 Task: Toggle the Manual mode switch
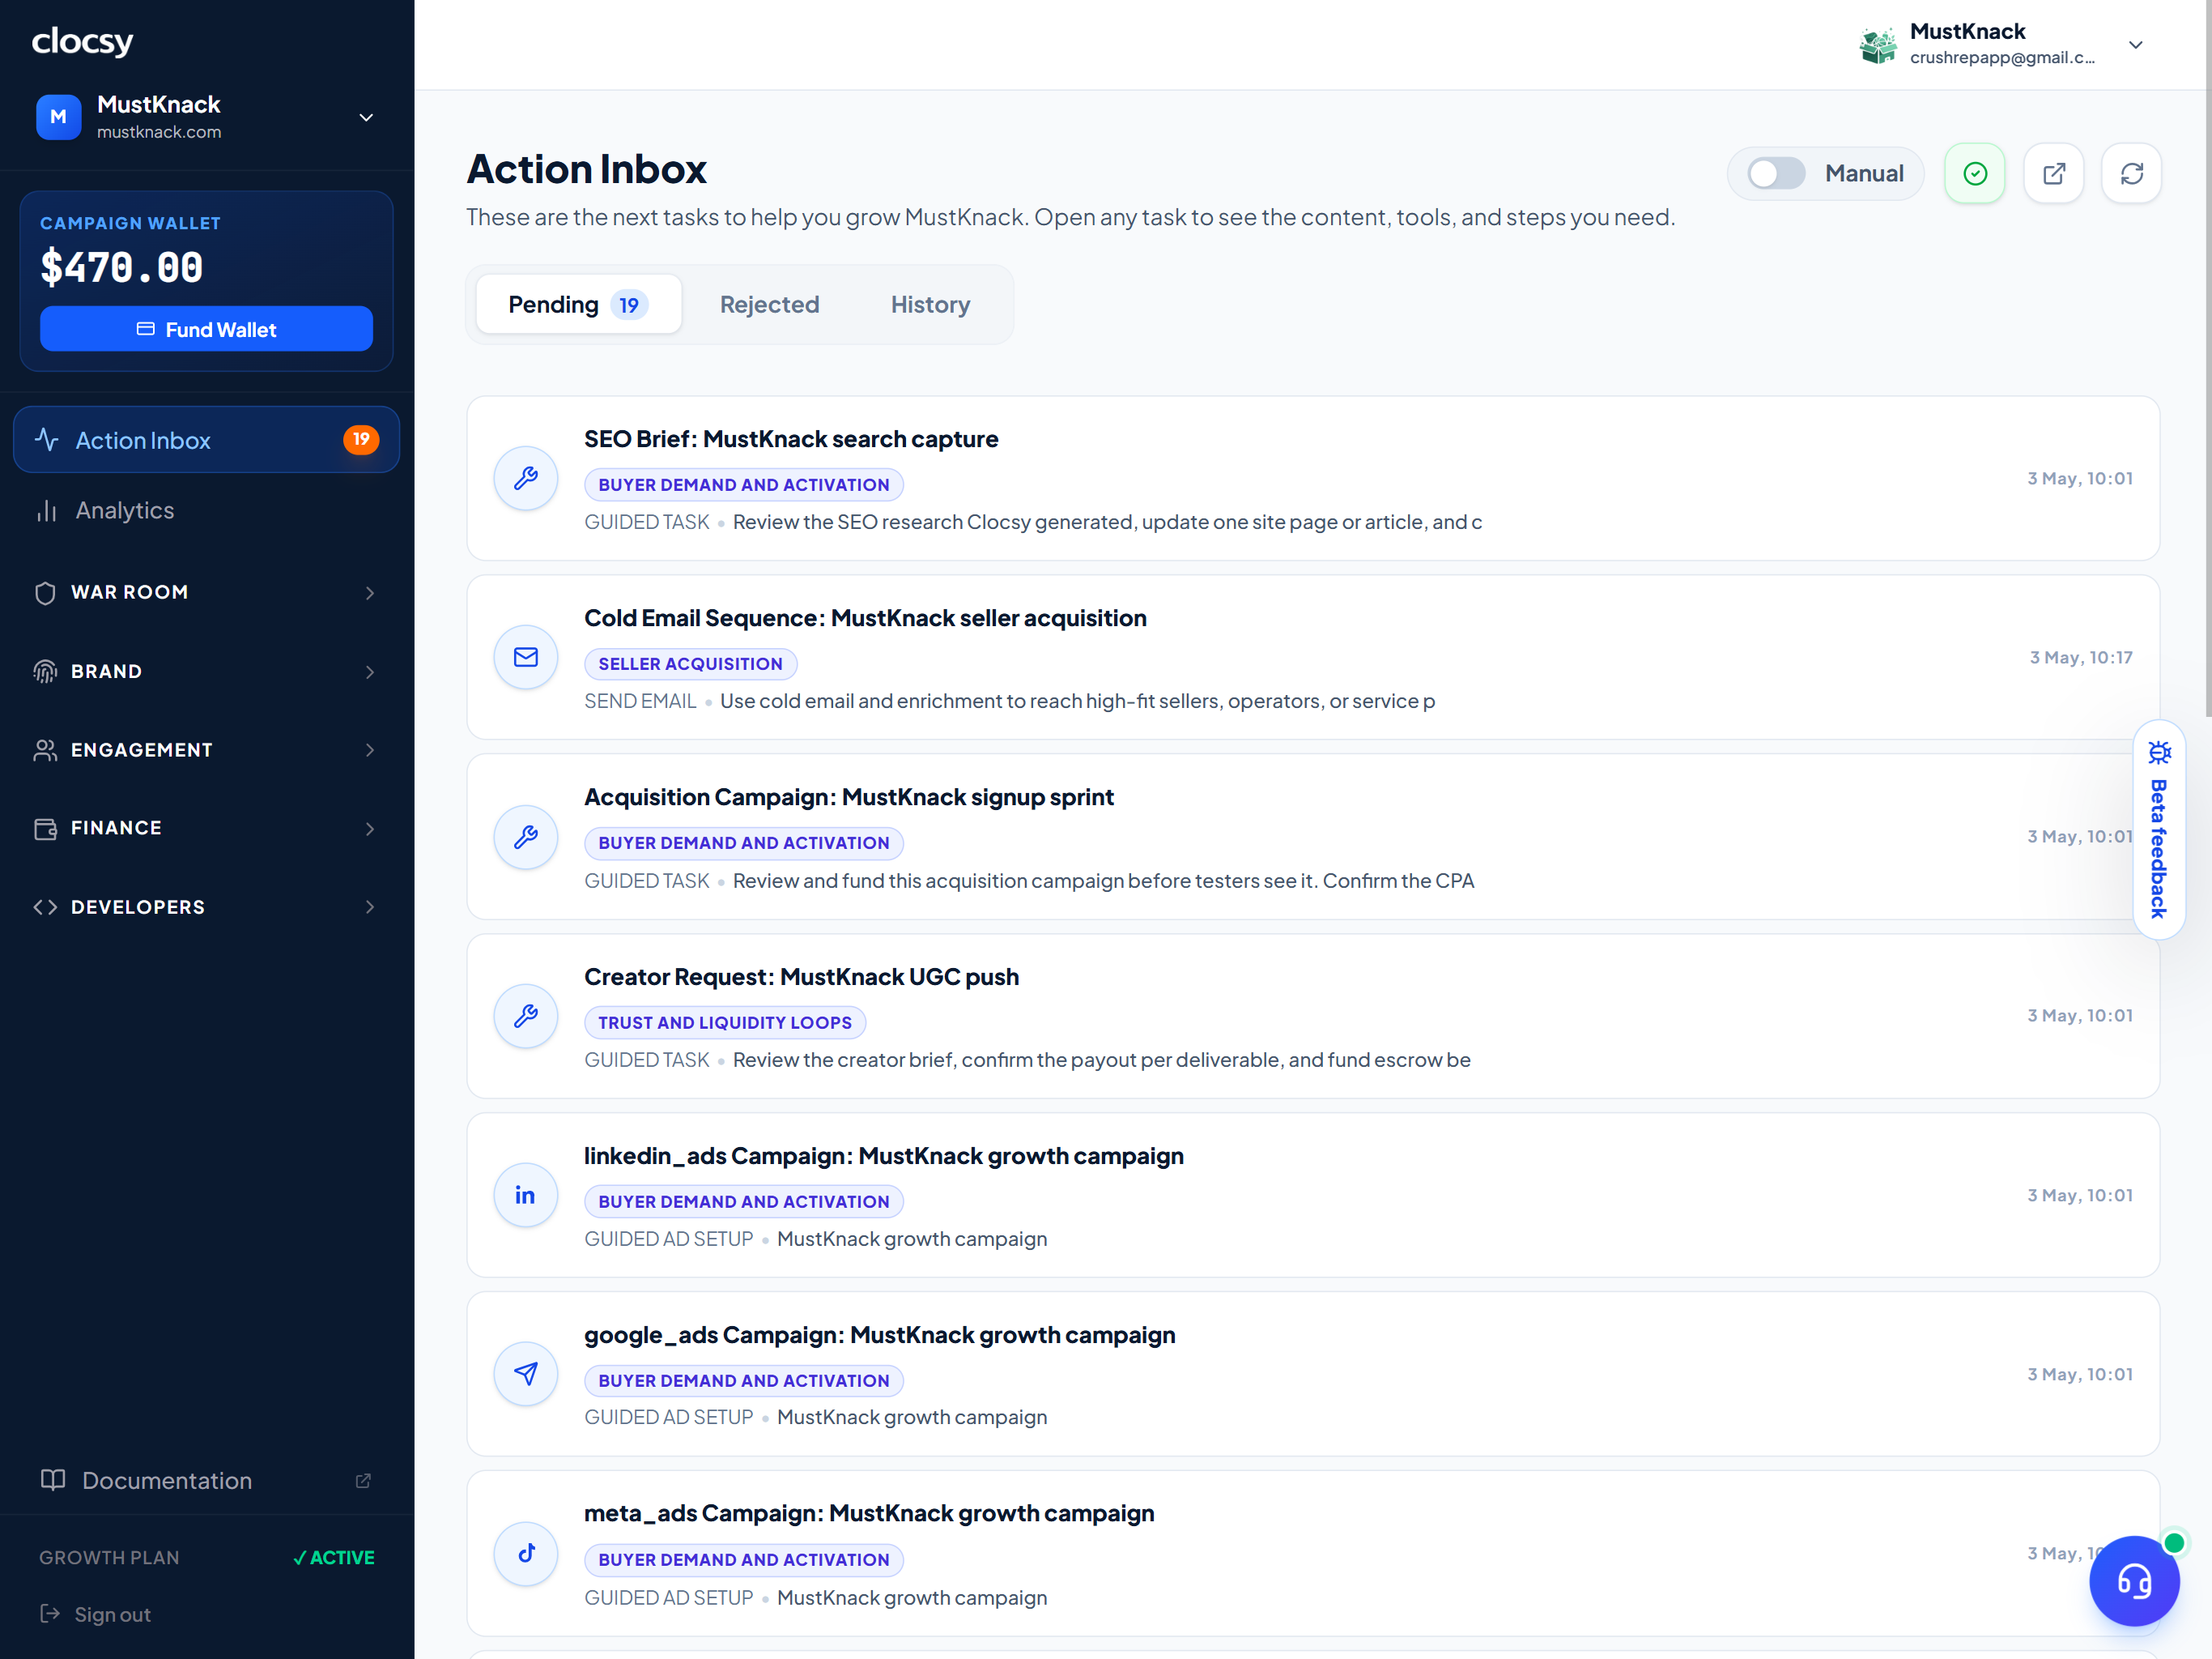(x=1775, y=173)
